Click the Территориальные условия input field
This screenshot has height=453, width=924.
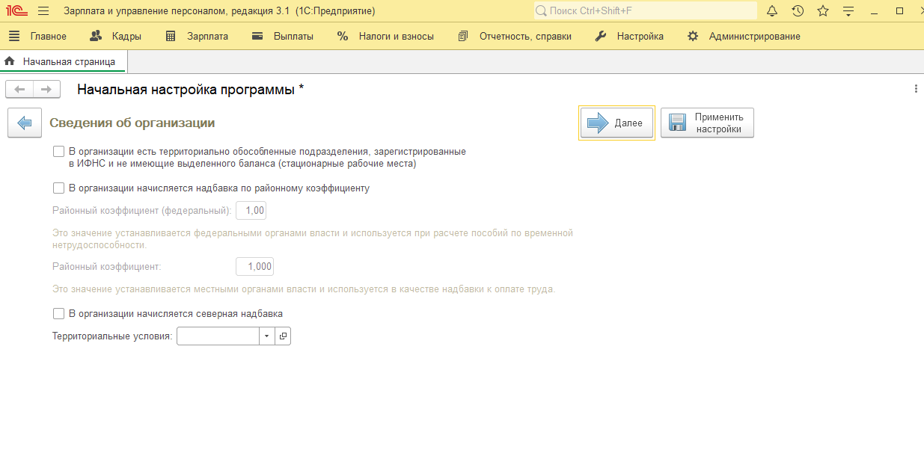218,336
